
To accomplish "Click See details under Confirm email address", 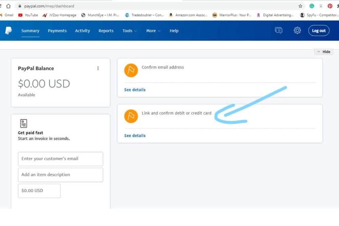I will point(135,90).
